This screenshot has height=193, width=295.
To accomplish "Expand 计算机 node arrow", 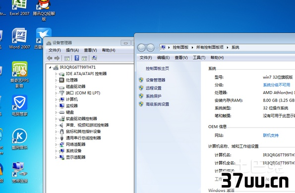I will 56,99.
